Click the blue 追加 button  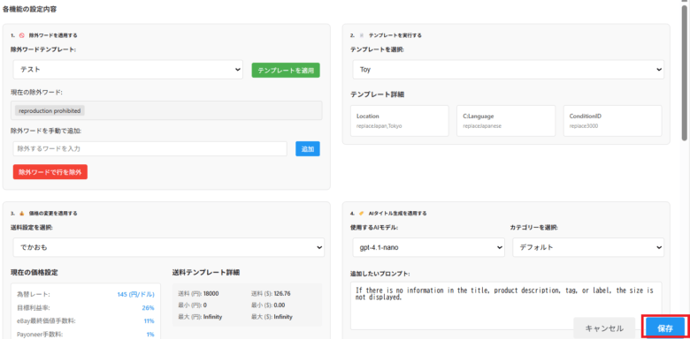point(308,149)
